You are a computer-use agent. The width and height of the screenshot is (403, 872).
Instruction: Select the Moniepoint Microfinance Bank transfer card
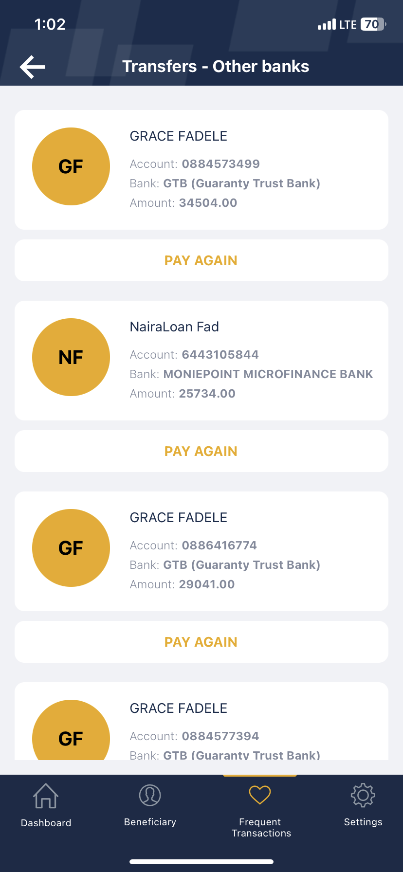(201, 361)
